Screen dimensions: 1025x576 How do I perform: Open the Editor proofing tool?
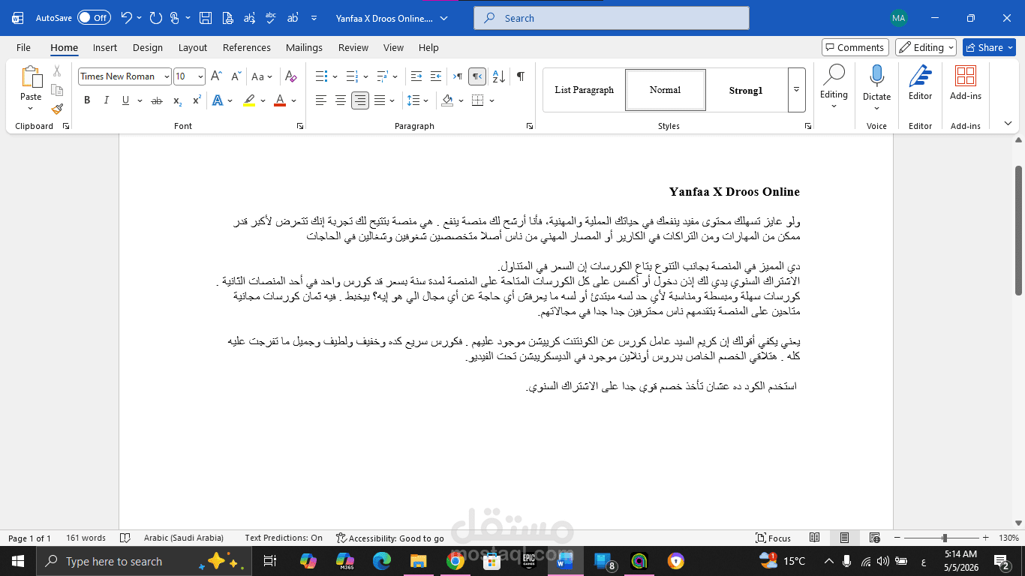[920, 82]
